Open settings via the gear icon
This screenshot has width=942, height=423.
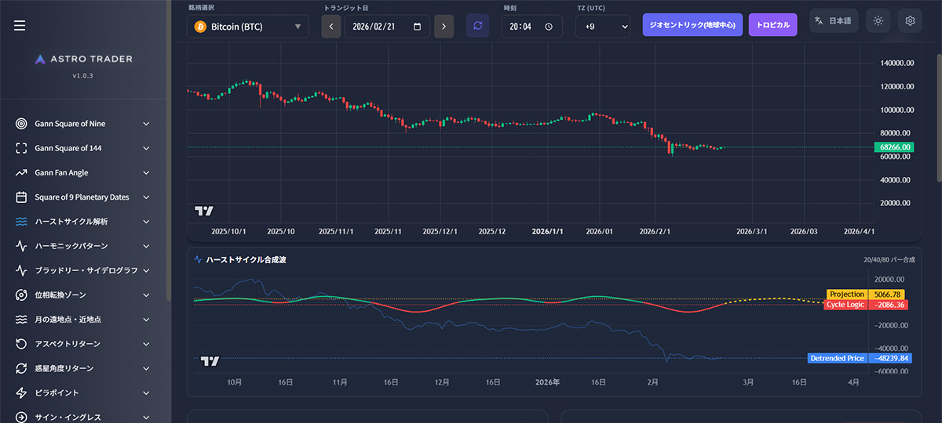[910, 21]
